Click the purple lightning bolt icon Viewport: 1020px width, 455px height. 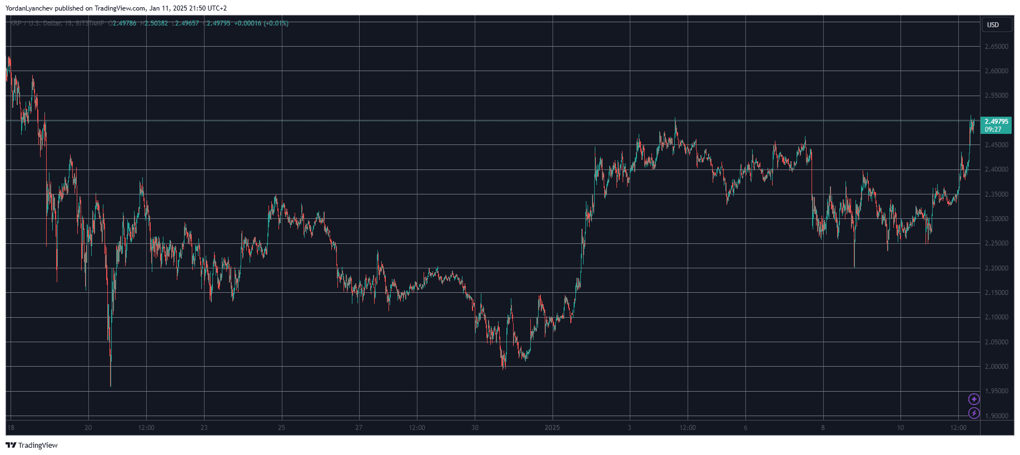click(974, 413)
